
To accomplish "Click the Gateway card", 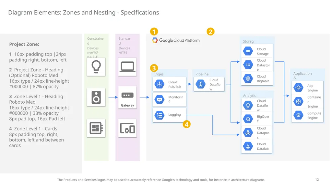I will pos(127,98).
